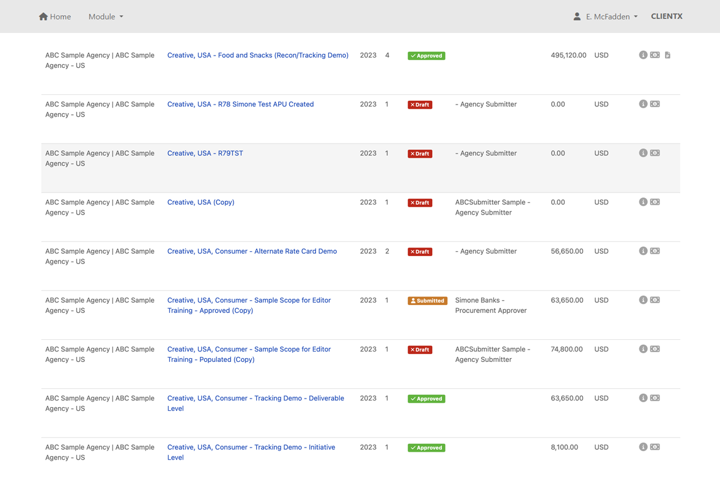Image resolution: width=720 pixels, height=478 pixels.
Task: Select Home from the menu bar
Action: pos(54,17)
